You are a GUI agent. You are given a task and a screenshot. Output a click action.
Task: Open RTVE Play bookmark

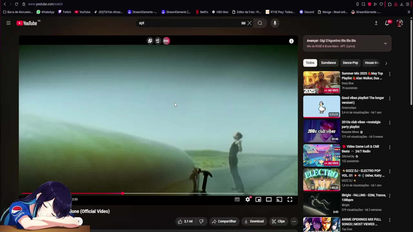pyautogui.click(x=280, y=12)
